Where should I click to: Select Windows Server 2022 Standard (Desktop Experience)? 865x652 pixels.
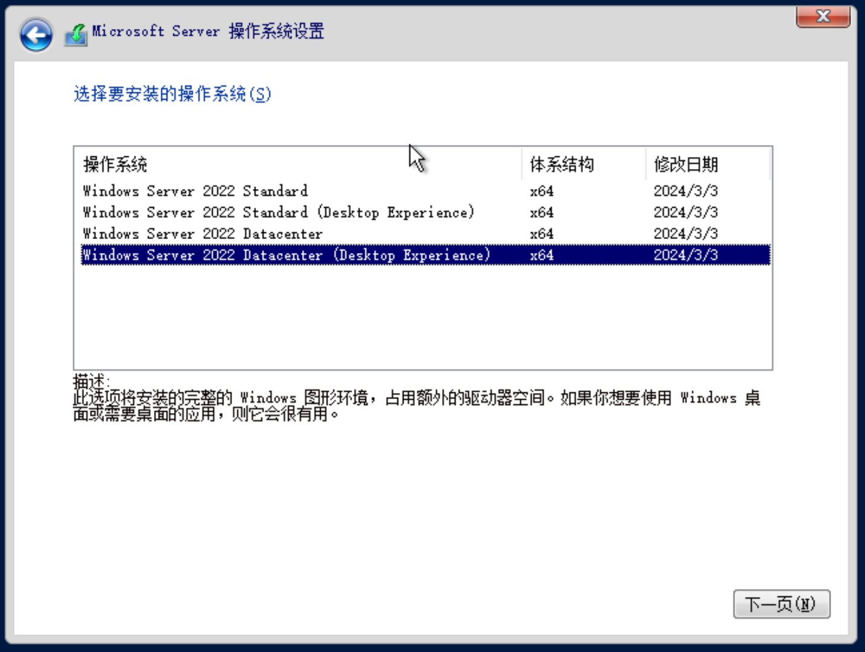[426, 213]
